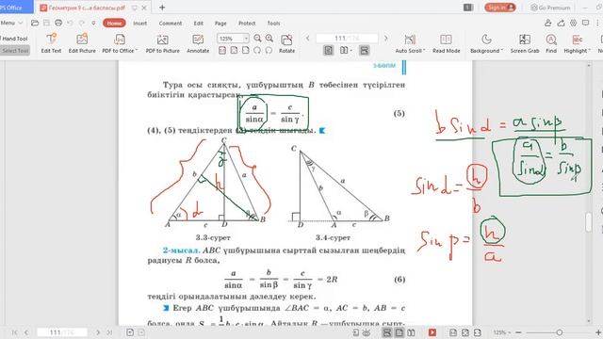Toggle continuous scrolling mode in toolbar

coord(364,50)
